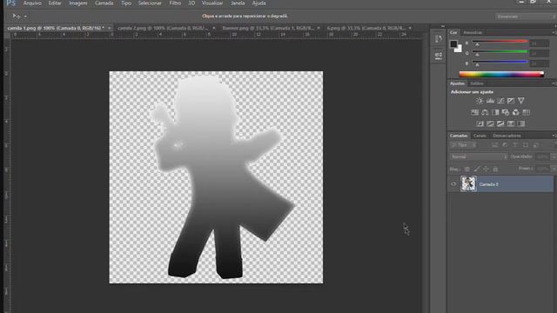
Task: Open the layer filter Tipo dropdown
Action: point(463,145)
